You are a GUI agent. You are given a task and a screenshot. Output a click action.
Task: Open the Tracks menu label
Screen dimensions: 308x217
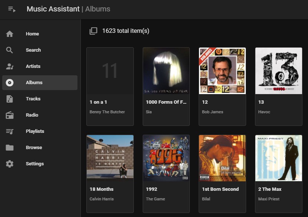pos(33,99)
